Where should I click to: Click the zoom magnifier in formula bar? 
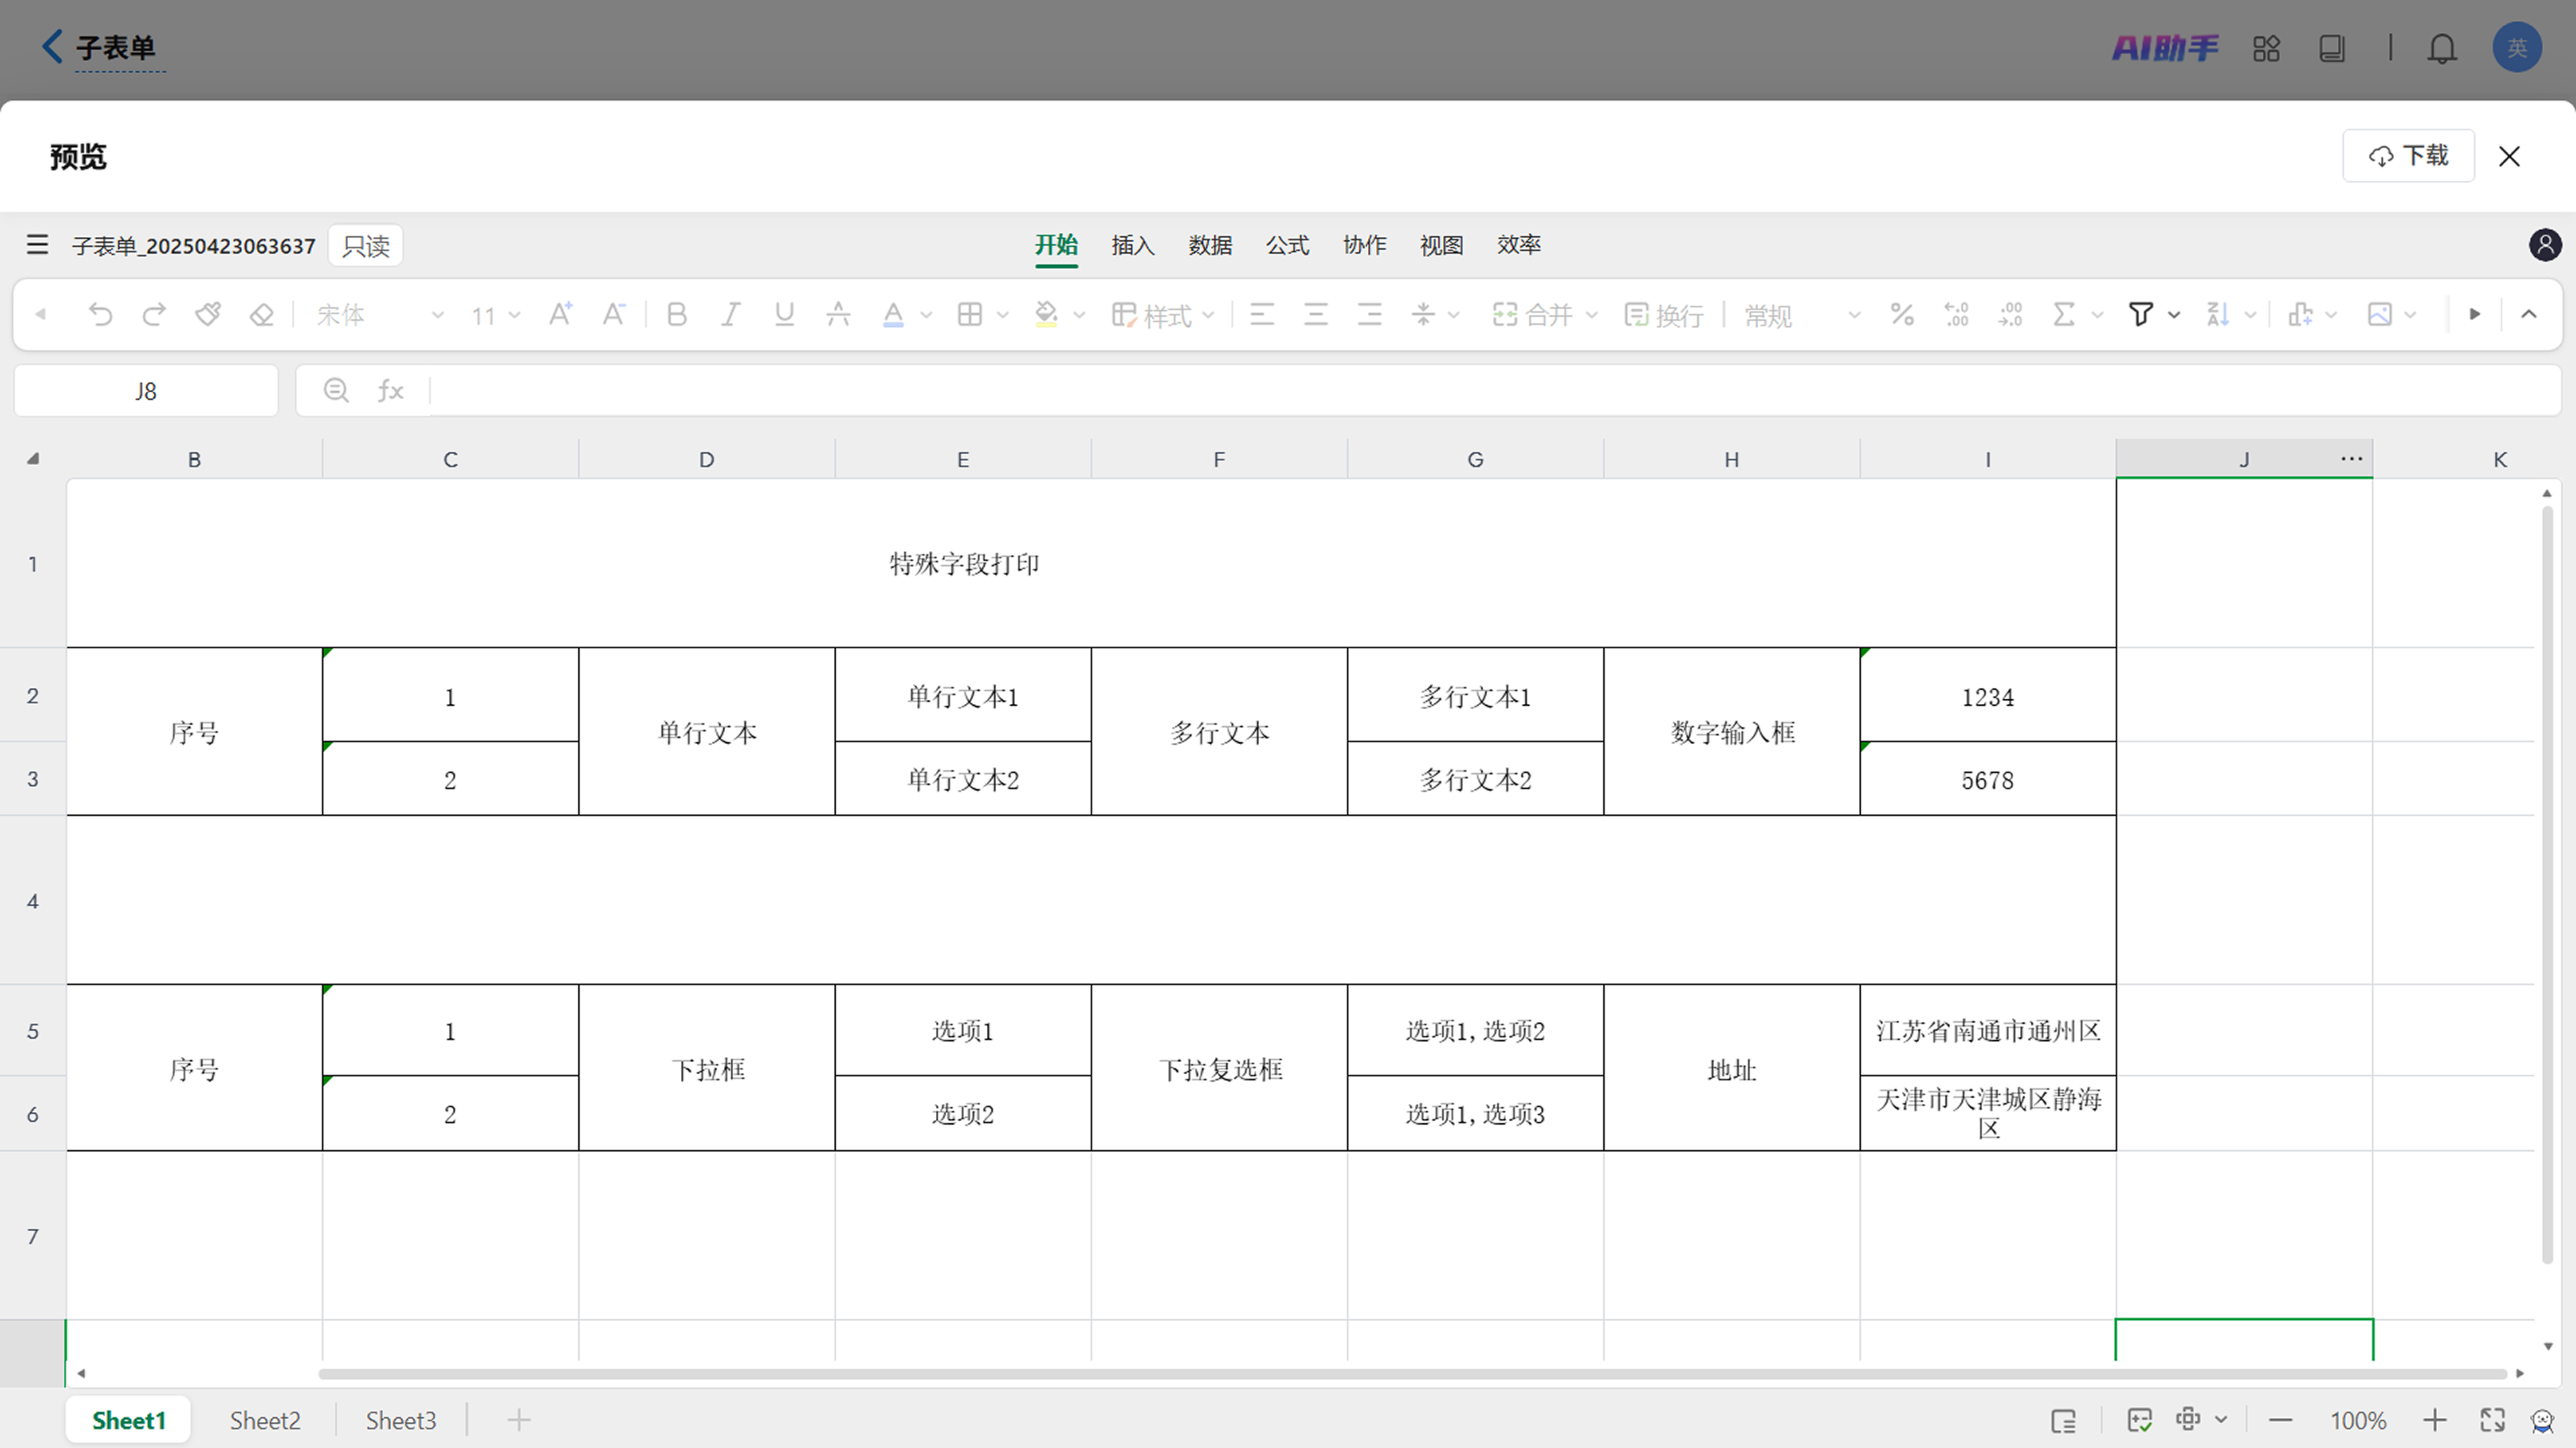point(336,390)
